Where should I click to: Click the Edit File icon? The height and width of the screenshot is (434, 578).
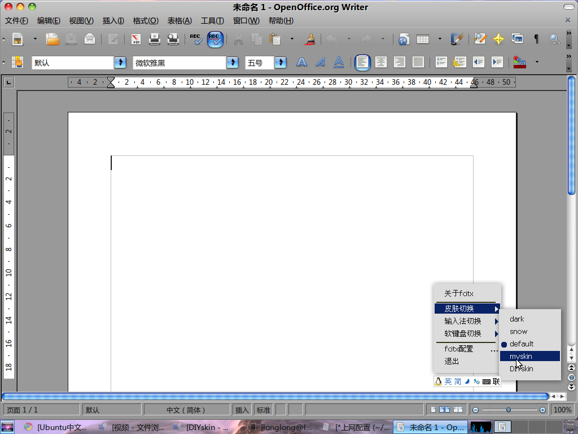point(112,39)
